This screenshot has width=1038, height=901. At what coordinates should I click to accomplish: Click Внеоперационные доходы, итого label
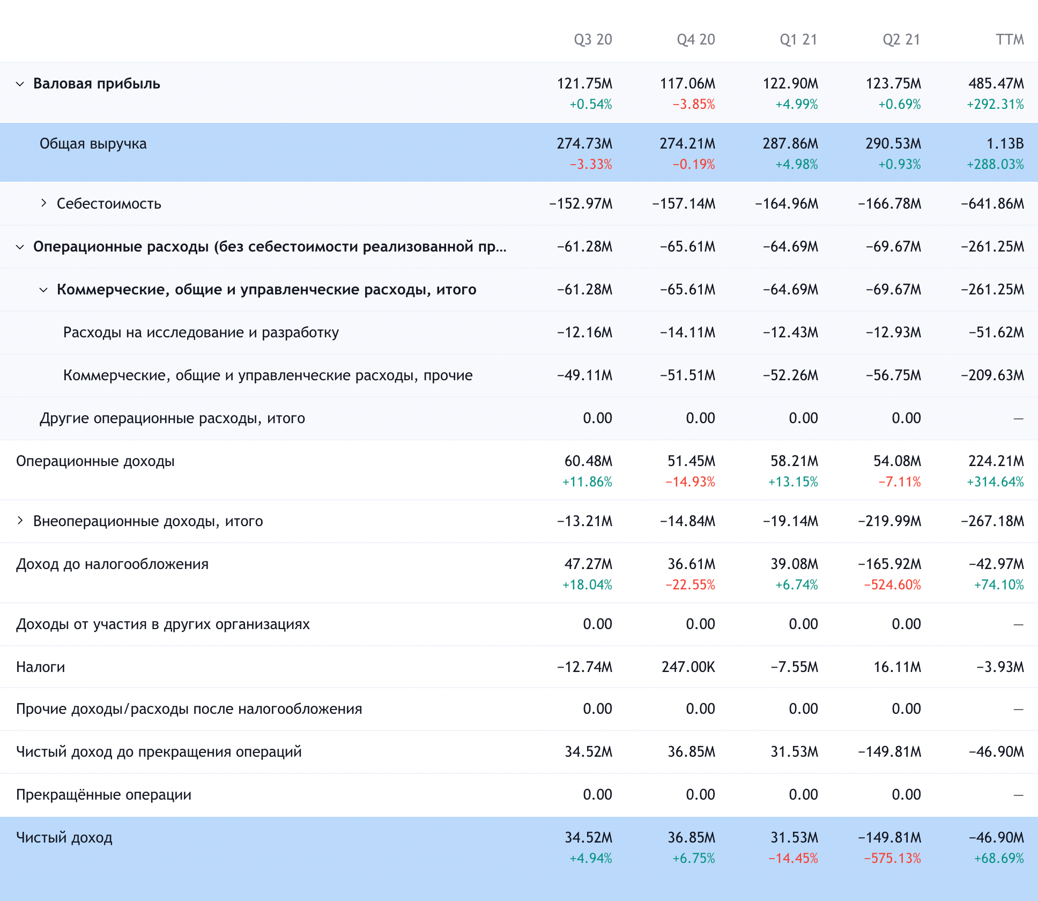tap(148, 521)
